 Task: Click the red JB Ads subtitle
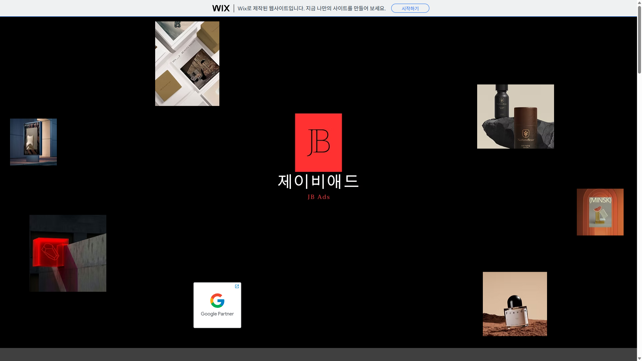[319, 197]
